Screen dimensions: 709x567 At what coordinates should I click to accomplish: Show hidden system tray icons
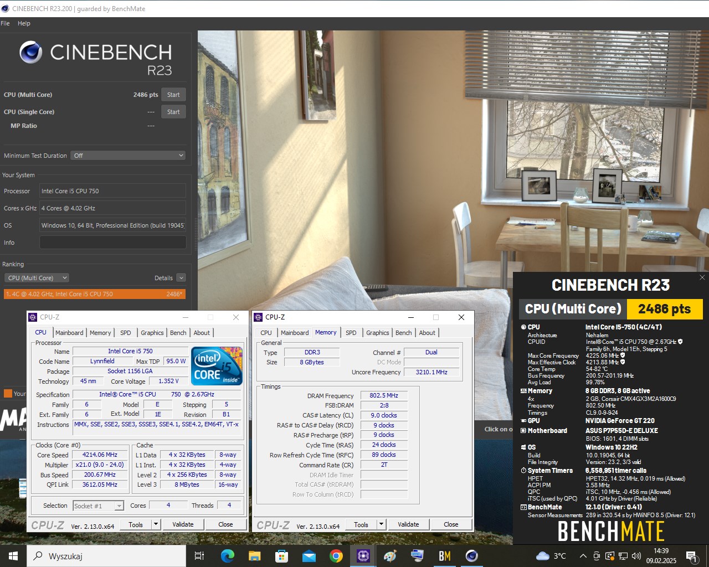(583, 556)
